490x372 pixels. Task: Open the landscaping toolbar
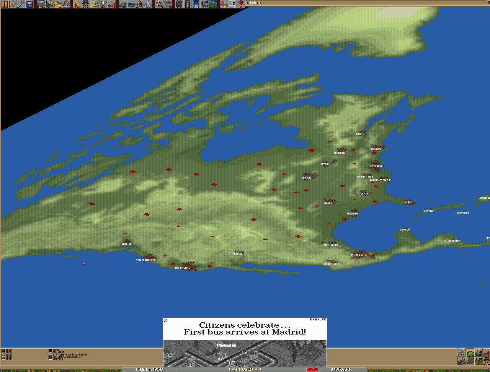[213, 4]
